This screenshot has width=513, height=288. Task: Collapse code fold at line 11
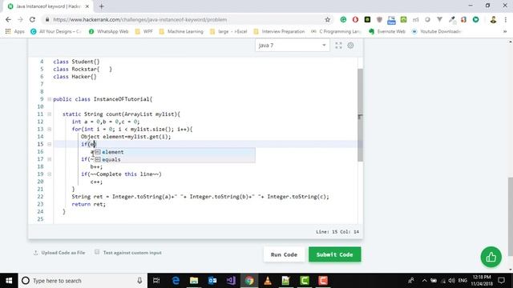coord(50,114)
